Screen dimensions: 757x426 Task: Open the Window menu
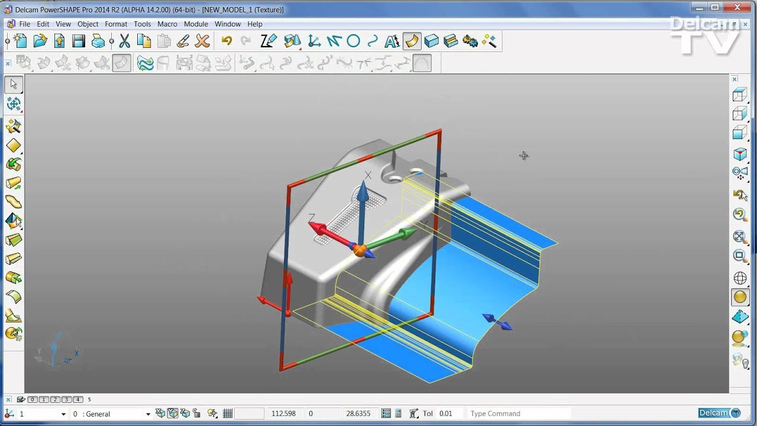[228, 24]
